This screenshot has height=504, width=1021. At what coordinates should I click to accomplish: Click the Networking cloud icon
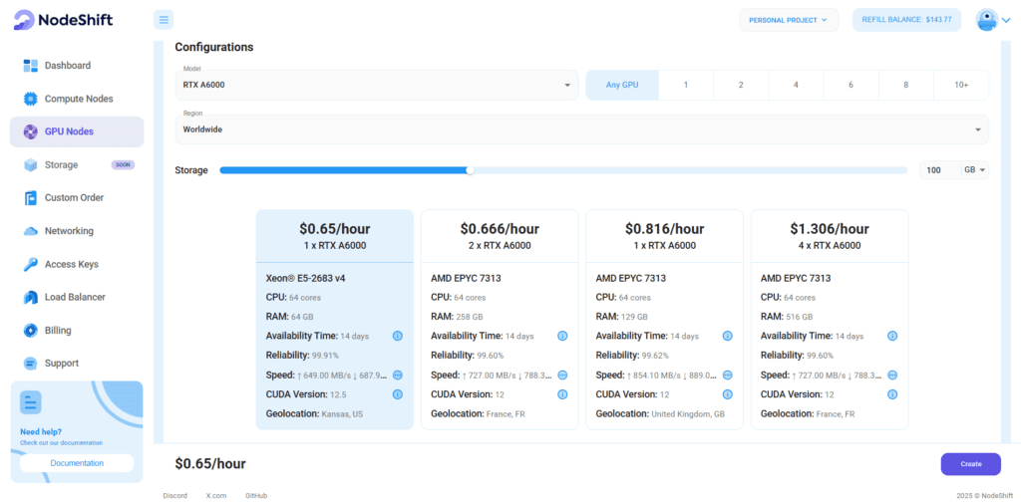pyautogui.click(x=31, y=231)
